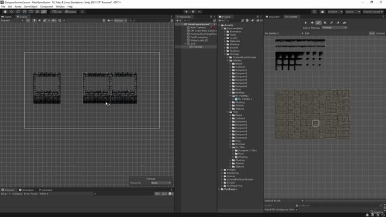Image resolution: width=386 pixels, height=217 pixels.
Task: Toggle scene lighting in Scene view
Action: (34, 20)
